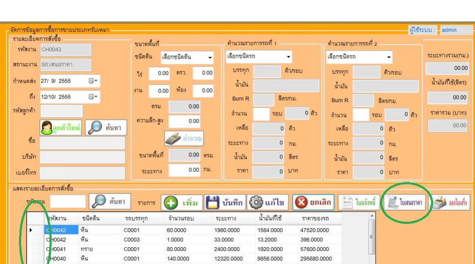Click the รหัสงาน field showing CH0043
The height and width of the screenshot is (264, 475).
(66, 50)
